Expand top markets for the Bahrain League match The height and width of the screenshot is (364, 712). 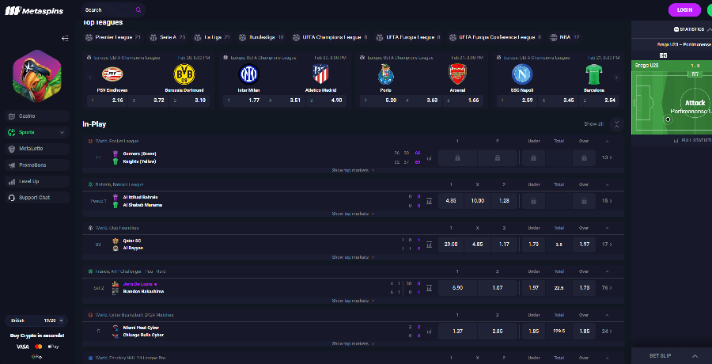point(352,214)
